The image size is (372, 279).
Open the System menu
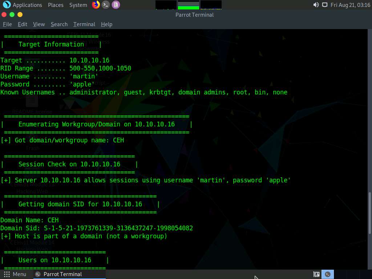pyautogui.click(x=78, y=5)
